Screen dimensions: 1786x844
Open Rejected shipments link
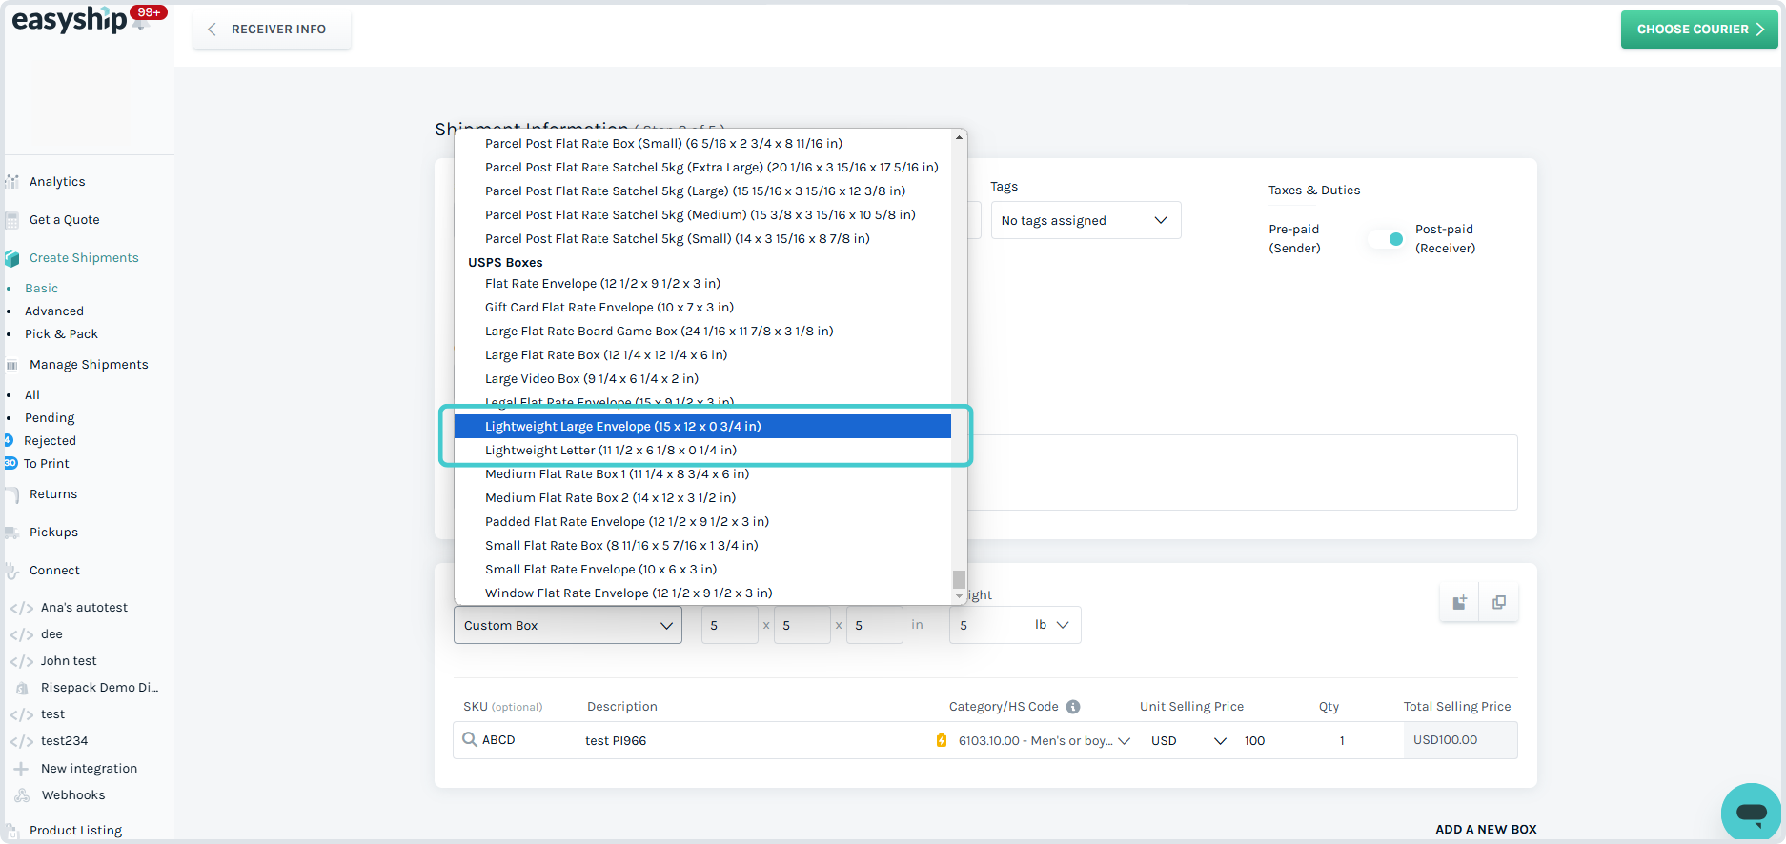point(50,441)
